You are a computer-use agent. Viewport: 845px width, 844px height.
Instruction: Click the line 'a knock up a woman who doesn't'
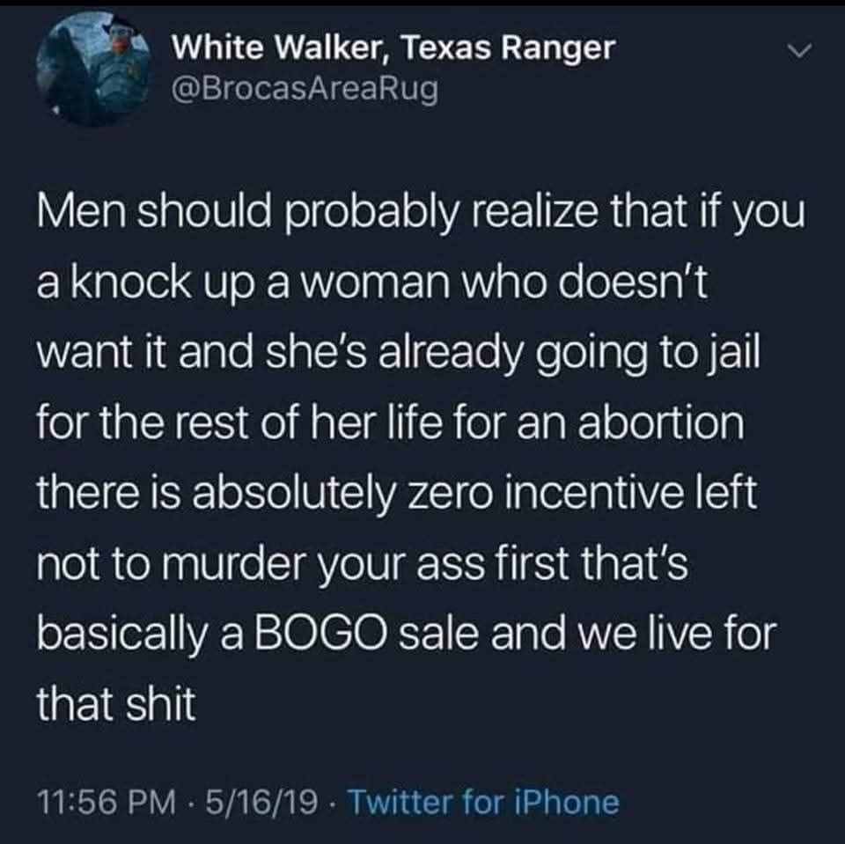pyautogui.click(x=371, y=283)
